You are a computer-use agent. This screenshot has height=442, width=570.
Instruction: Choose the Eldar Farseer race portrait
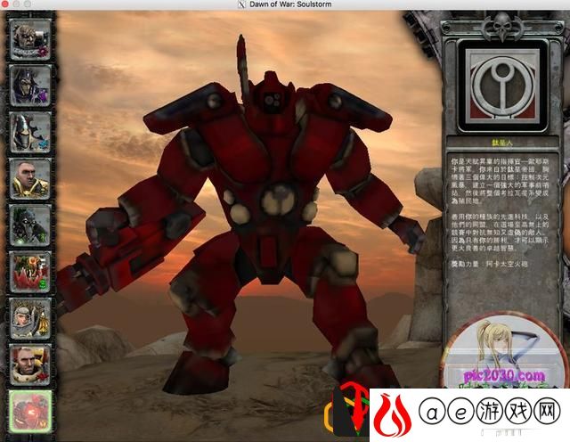(30, 132)
